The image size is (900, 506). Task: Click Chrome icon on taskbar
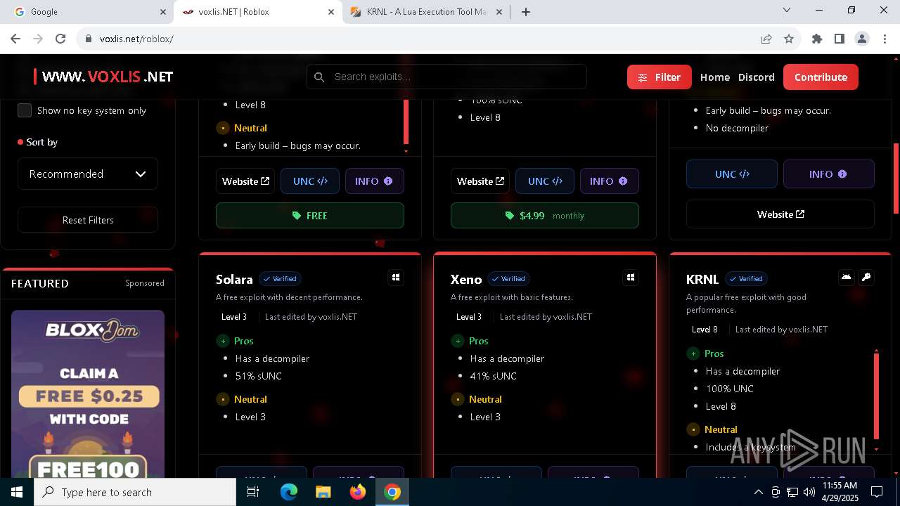coord(392,492)
